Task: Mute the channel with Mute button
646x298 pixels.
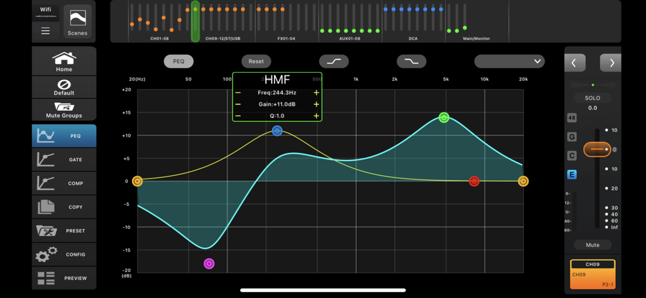Action: 592,245
